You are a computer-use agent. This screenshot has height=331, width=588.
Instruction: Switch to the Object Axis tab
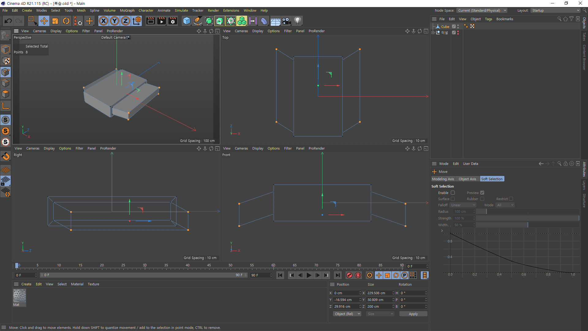tap(467, 179)
